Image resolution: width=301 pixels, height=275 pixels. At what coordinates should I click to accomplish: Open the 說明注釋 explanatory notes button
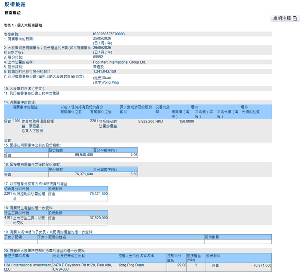[285, 18]
